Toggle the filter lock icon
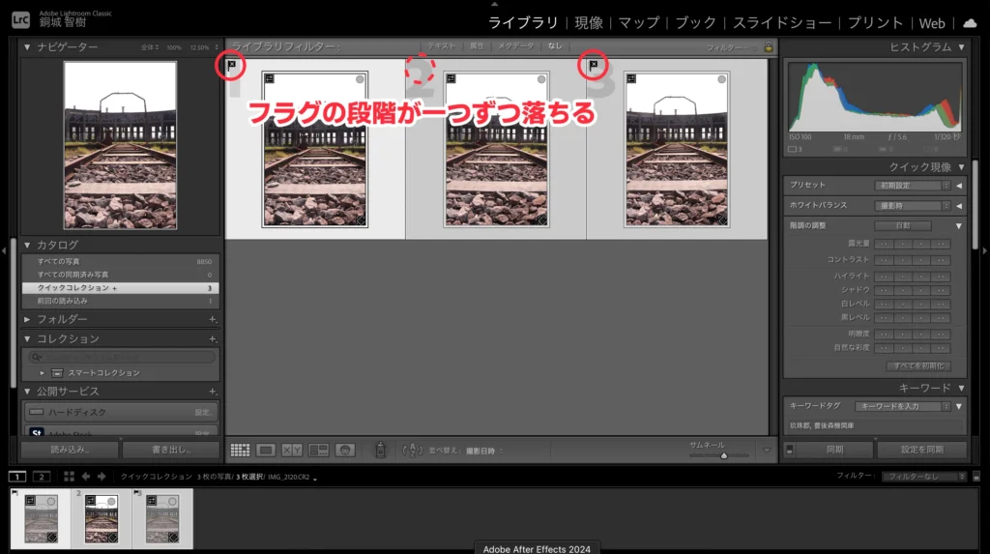 coord(769,46)
